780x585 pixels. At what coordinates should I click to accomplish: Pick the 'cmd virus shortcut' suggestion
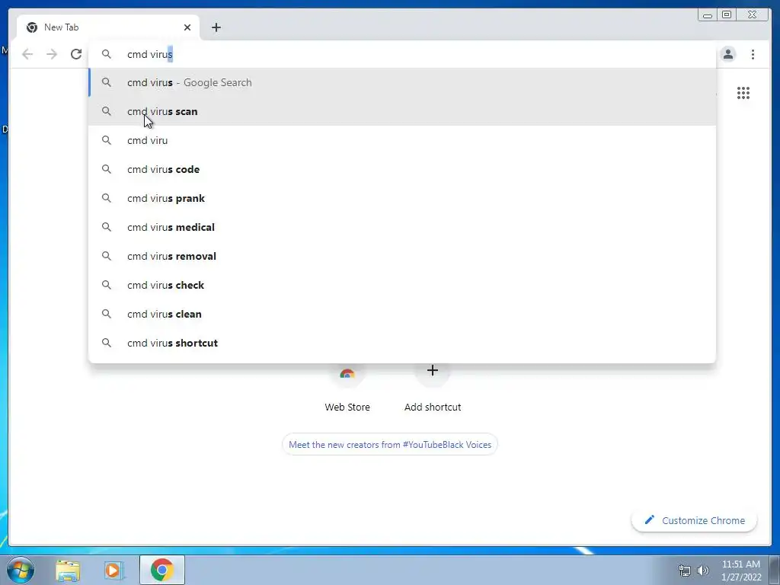(402, 343)
